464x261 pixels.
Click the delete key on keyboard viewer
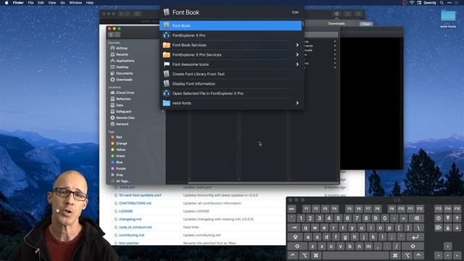417,218
